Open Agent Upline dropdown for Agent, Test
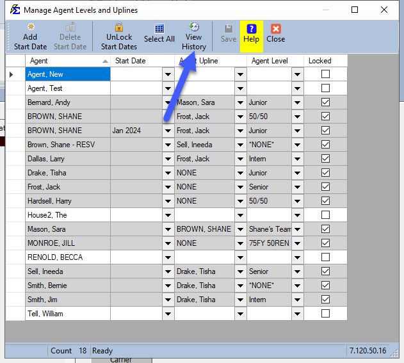Viewport: 404px width, 363px height. tap(240, 88)
